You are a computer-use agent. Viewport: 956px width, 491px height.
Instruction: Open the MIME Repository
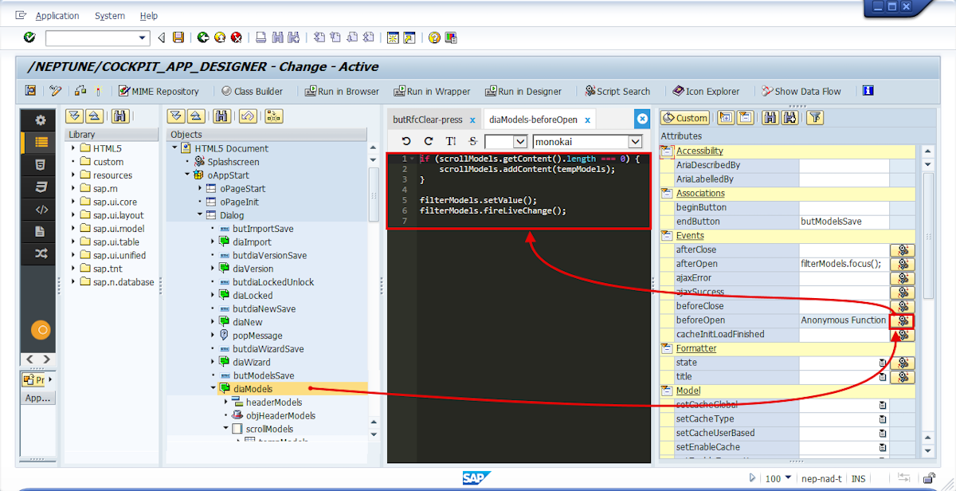point(159,91)
